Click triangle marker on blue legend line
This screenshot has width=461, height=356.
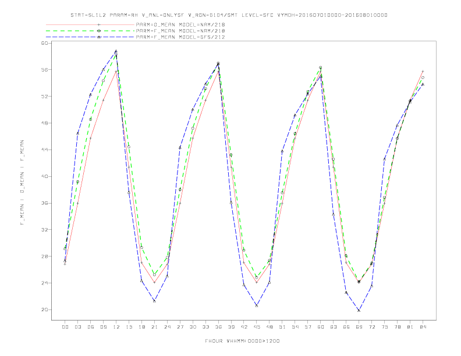click(99, 37)
